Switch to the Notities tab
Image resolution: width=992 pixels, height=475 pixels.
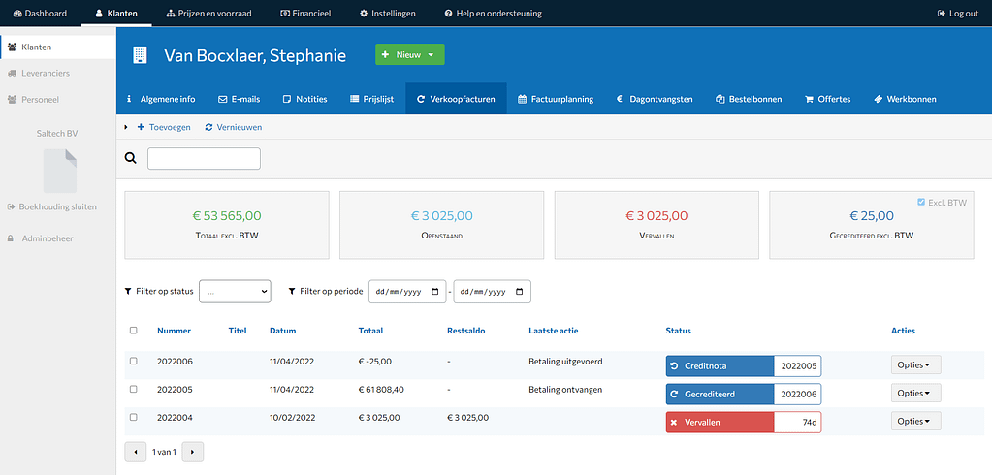click(304, 99)
